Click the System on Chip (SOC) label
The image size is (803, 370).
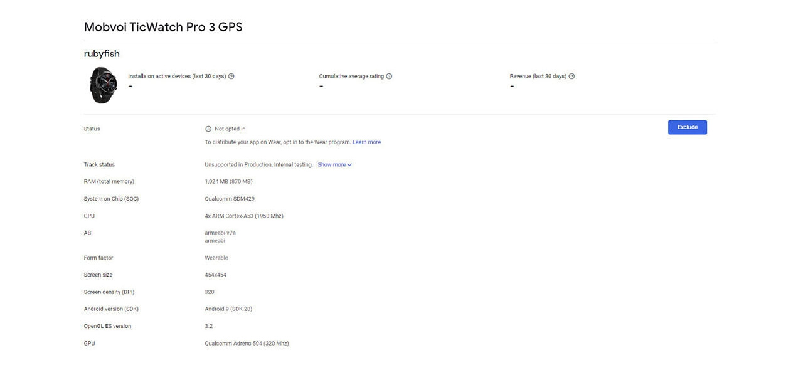tap(111, 199)
